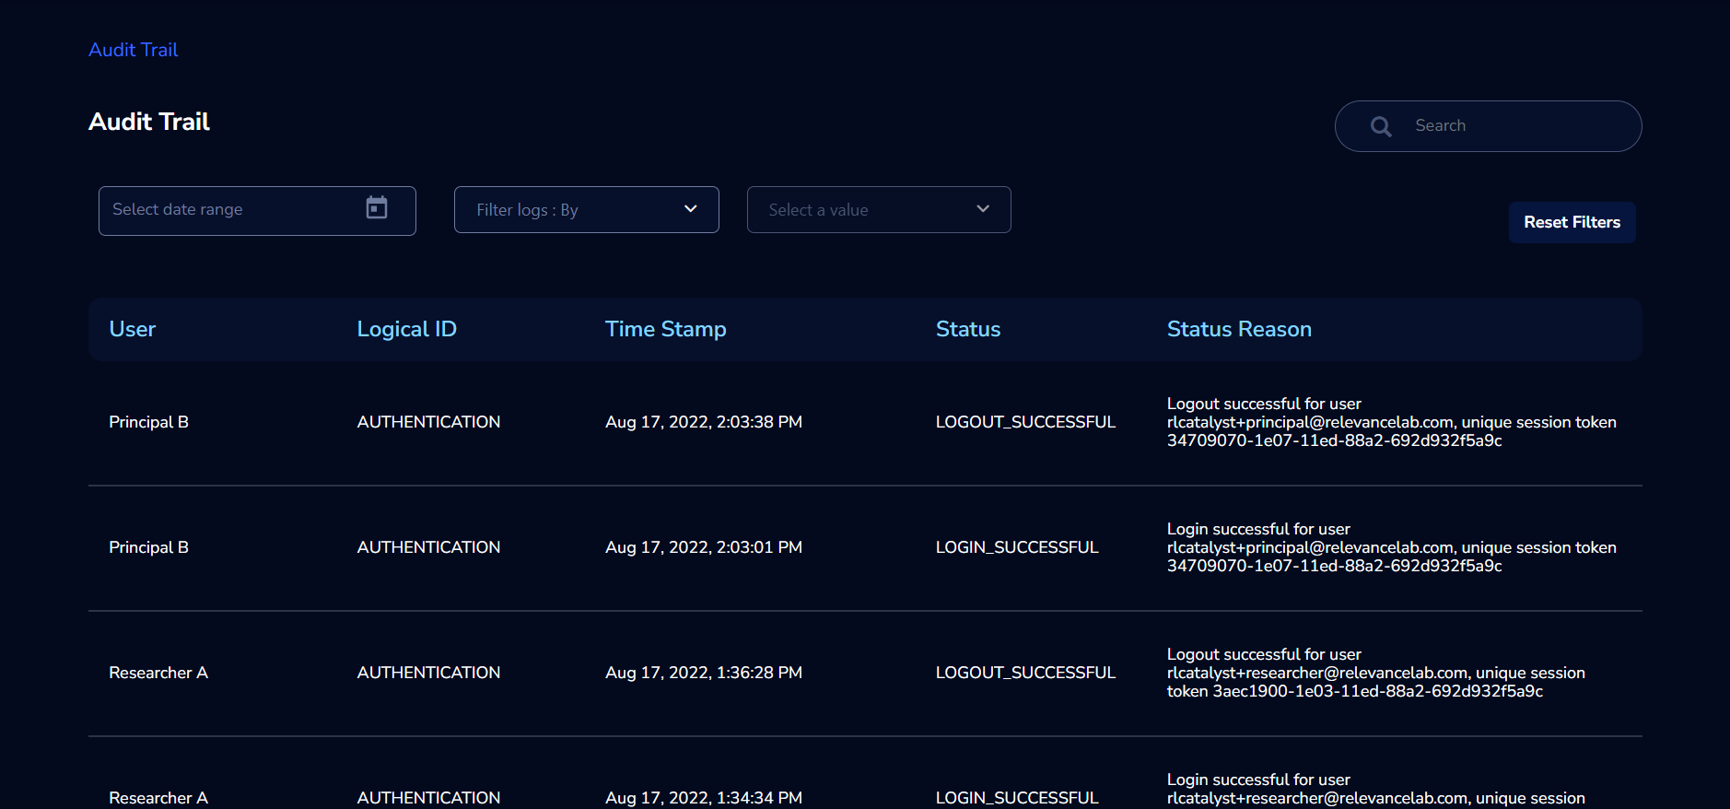This screenshot has width=1730, height=809.
Task: Click the timestamp Aug 17, 2022, 2:03:01 PM
Action: [704, 547]
